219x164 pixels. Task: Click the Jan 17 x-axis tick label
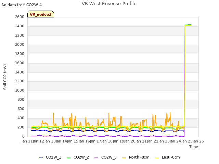(x=96, y=141)
